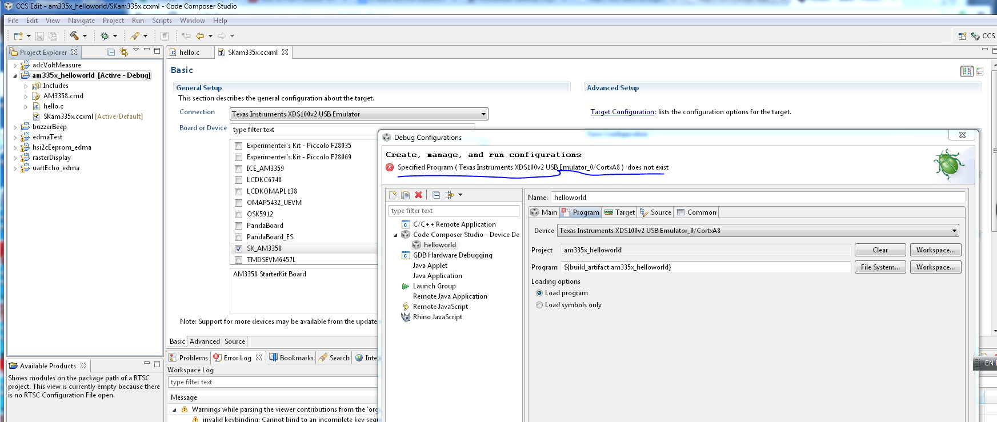Collapse all launch configurations icon in dialog

point(437,195)
